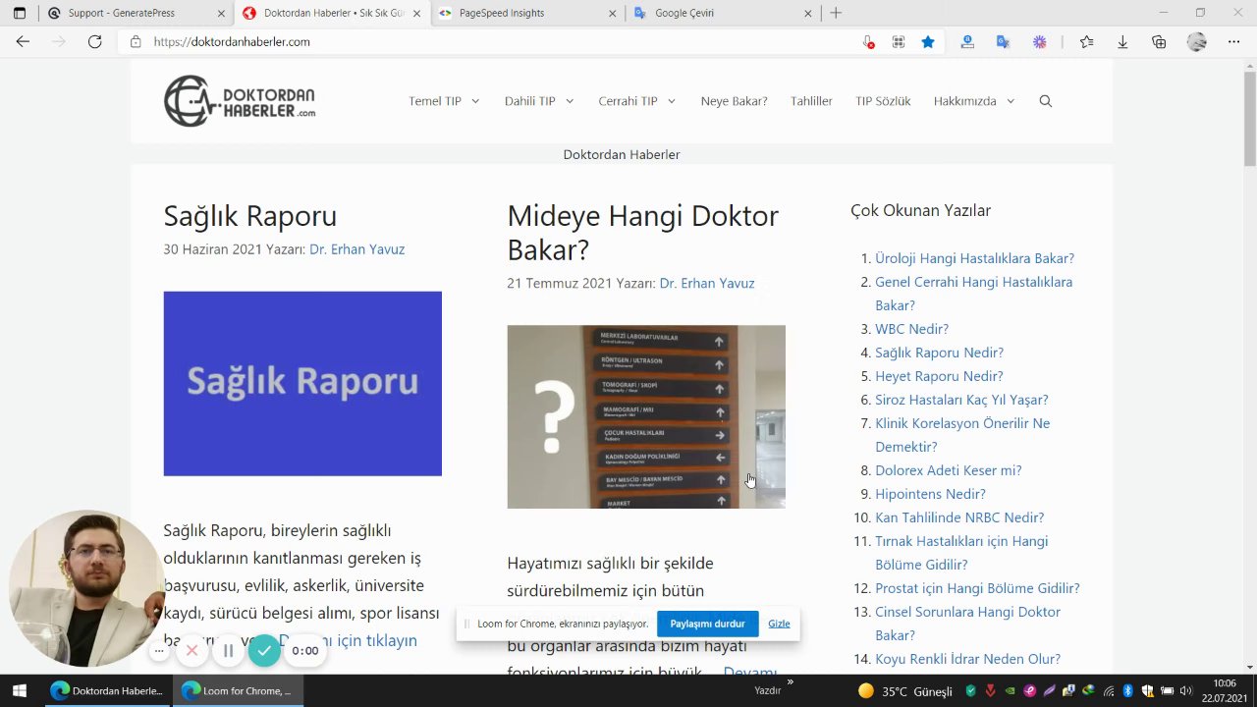Go back using the browser back arrow
This screenshot has width=1257, height=707.
point(23,42)
